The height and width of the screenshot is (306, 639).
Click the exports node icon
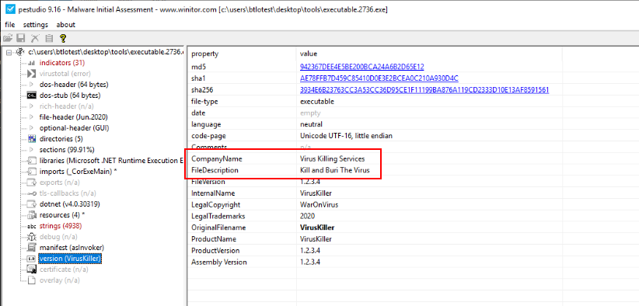click(31, 183)
